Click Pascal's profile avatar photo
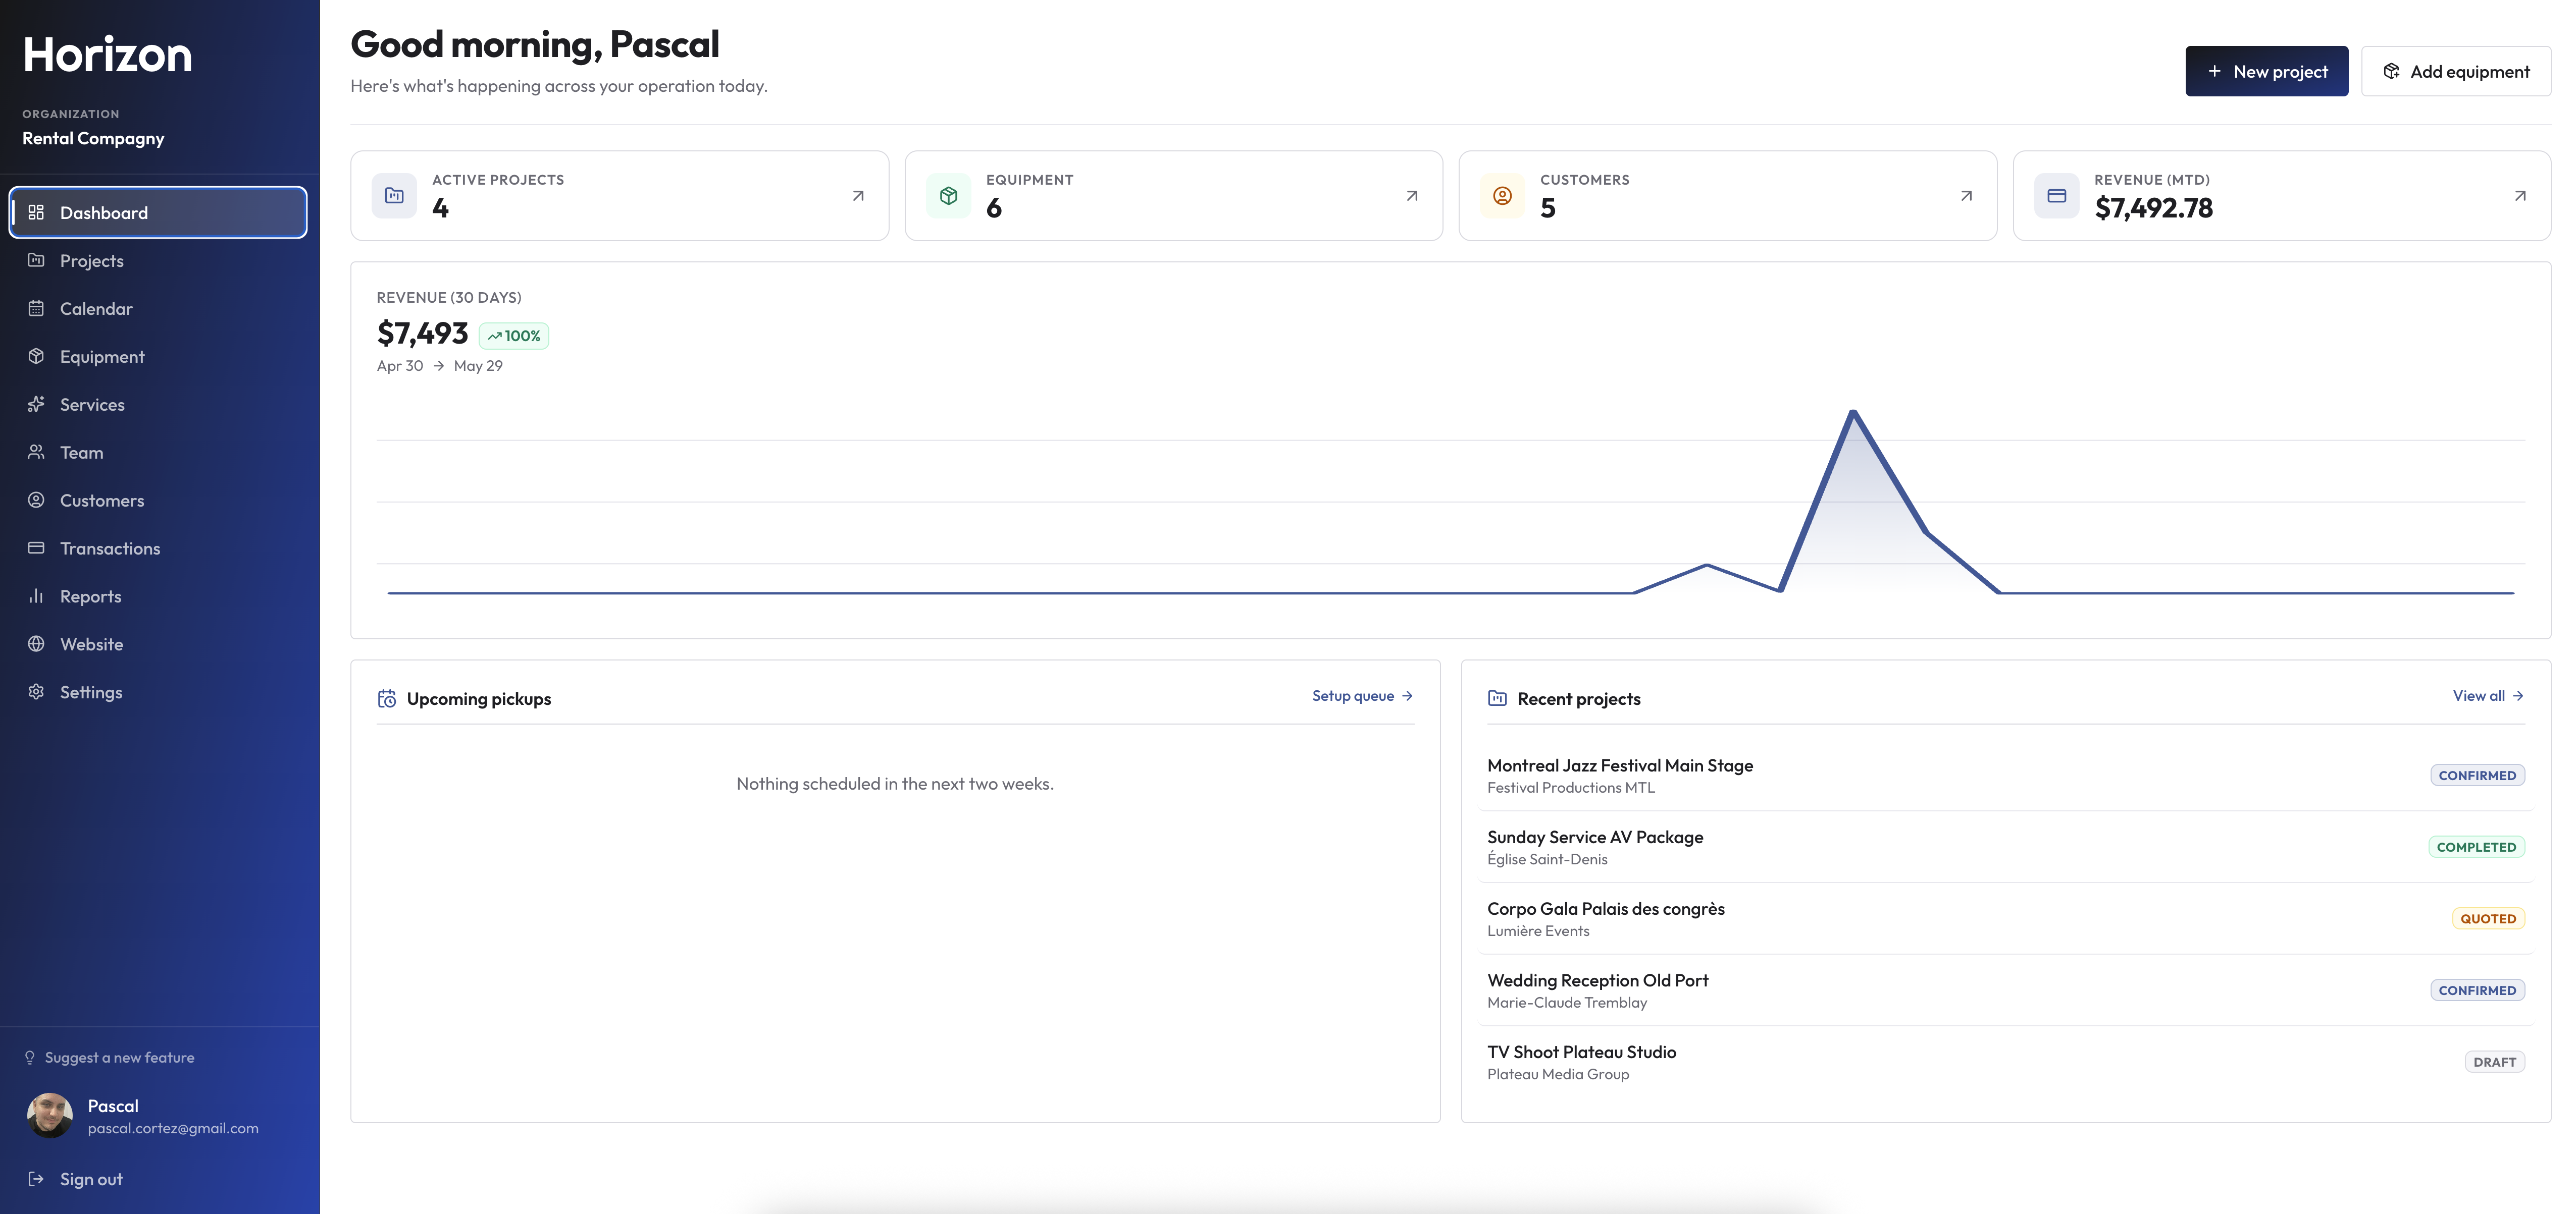 click(50, 1115)
